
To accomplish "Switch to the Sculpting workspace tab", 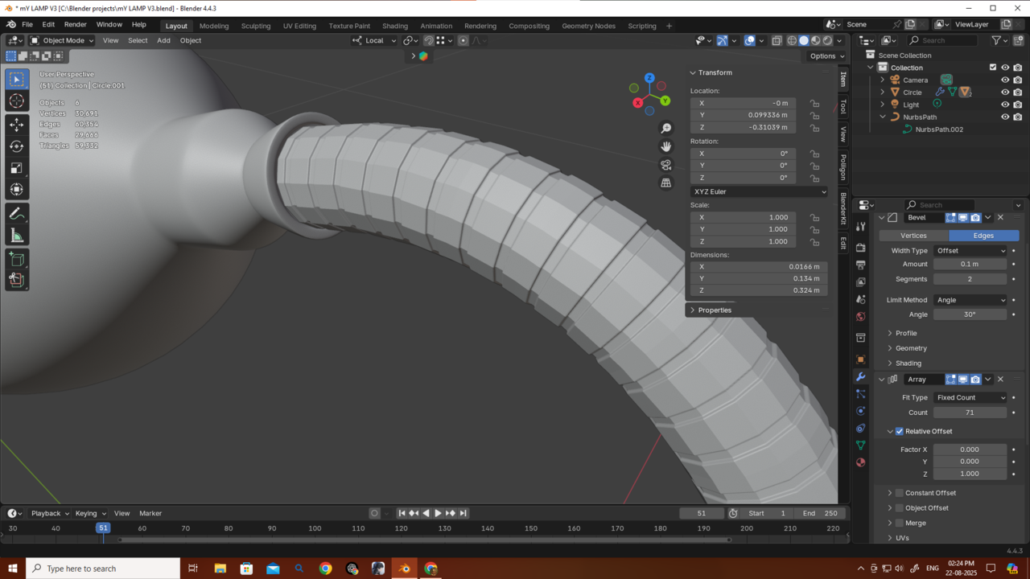I will point(256,26).
